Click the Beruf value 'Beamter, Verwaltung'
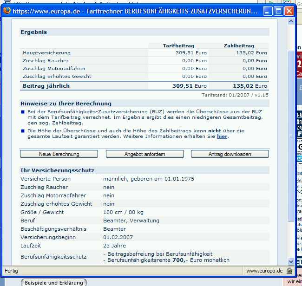This screenshot has width=302, height=286. [131, 221]
